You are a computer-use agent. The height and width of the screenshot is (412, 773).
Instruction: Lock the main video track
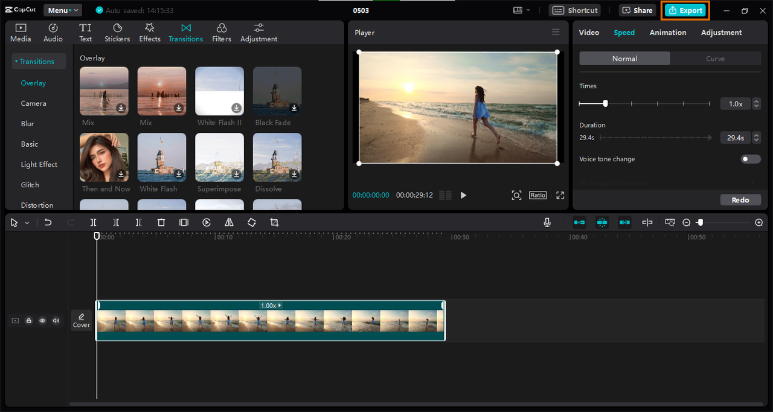pos(28,321)
